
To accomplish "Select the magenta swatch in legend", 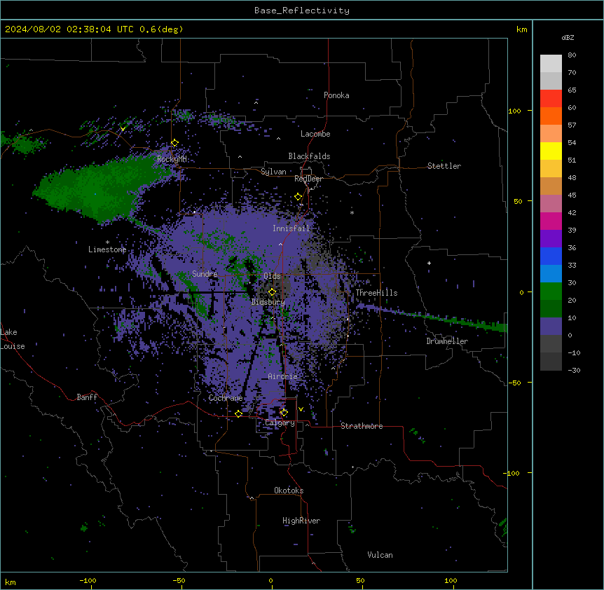I will pos(551,221).
